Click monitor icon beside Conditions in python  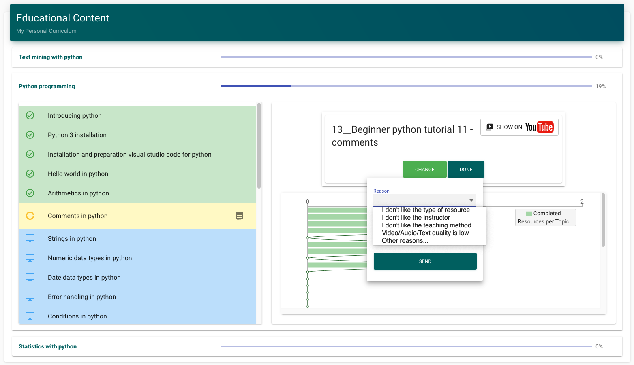pyautogui.click(x=30, y=316)
